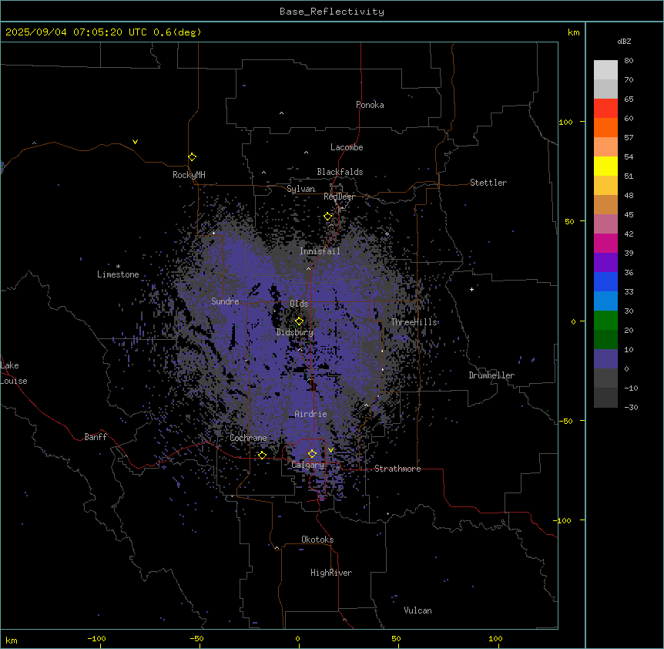Click the yellow diamond marker near Cochrane
Viewport: 664px width, 649px height.
click(262, 455)
